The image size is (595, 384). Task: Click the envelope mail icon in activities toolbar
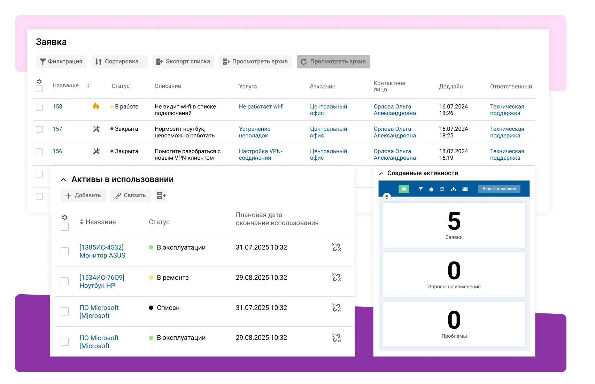(x=465, y=189)
